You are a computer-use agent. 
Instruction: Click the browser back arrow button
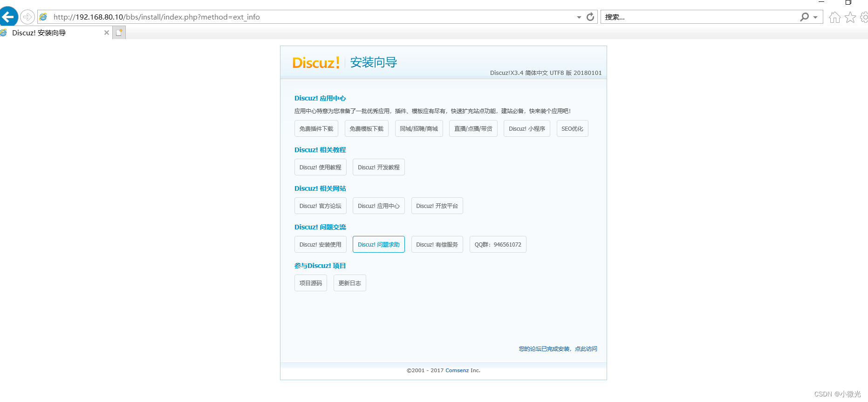pyautogui.click(x=8, y=17)
